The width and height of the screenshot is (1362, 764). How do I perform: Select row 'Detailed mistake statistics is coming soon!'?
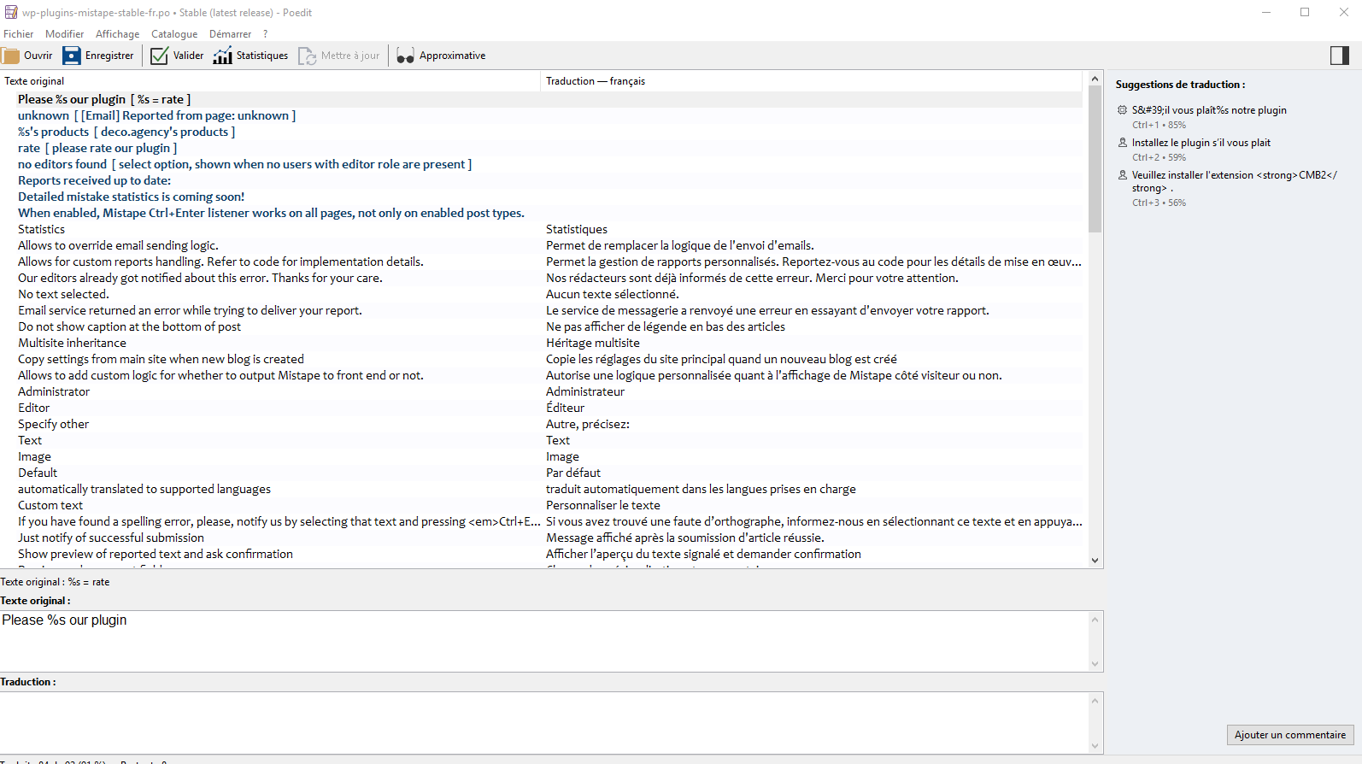pyautogui.click(x=543, y=197)
